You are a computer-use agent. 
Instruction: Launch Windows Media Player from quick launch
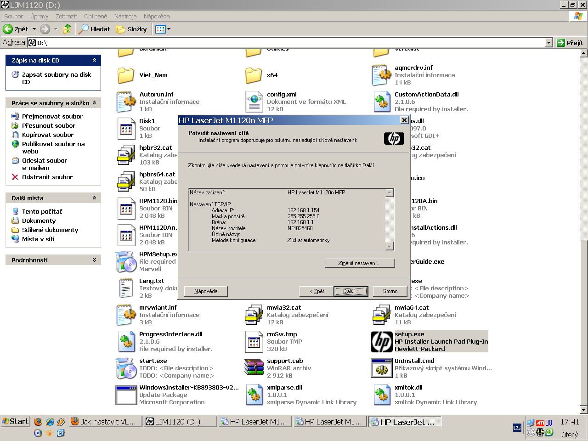[38, 433]
